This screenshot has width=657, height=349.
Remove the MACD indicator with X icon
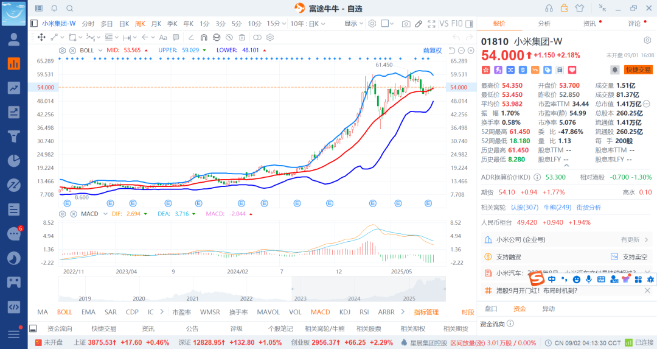[x=74, y=214]
